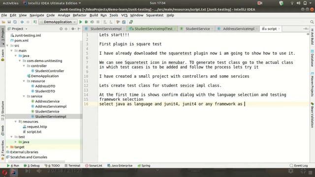Open the DemoApplication run configuration dropdown
Viewport: 315px width, 177px height.
[x=58, y=22]
